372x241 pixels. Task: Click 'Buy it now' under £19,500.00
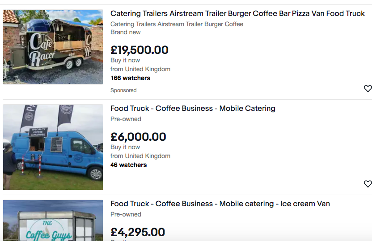(125, 60)
